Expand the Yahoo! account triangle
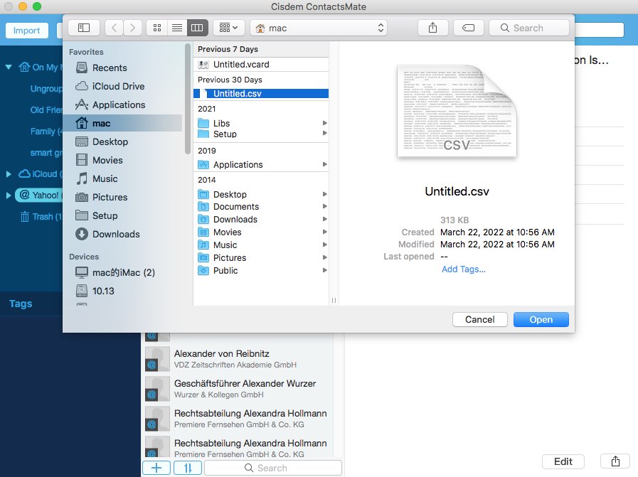The image size is (638, 477). (x=9, y=195)
